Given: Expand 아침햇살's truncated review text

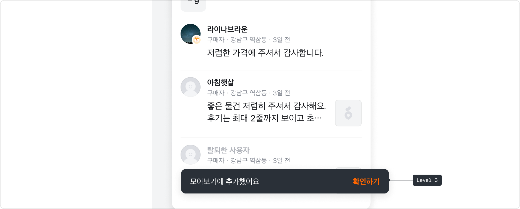Looking at the screenshot, I should [264, 118].
